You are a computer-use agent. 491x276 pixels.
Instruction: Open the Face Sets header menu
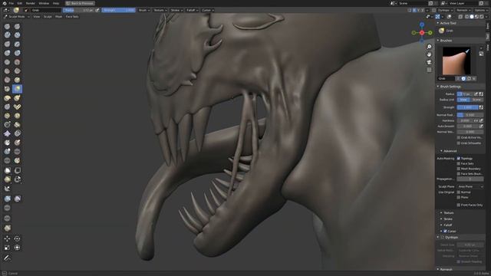click(x=72, y=17)
